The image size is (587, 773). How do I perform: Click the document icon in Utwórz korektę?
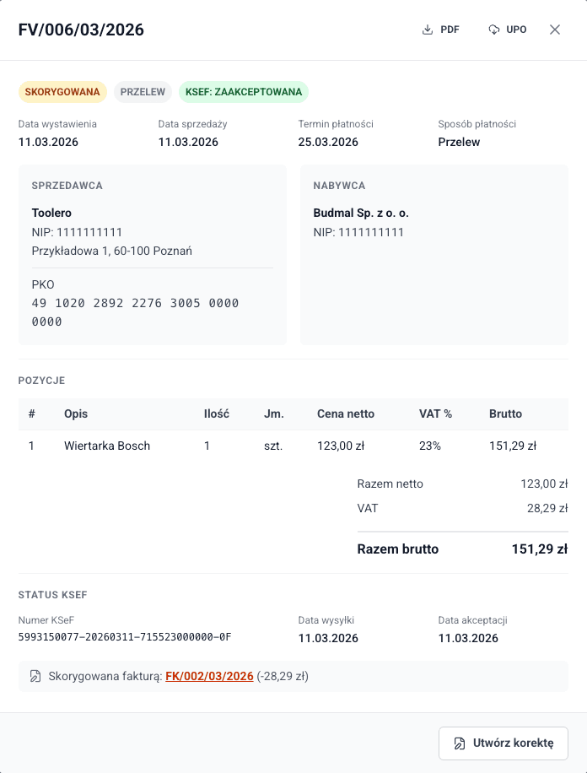tap(460, 743)
